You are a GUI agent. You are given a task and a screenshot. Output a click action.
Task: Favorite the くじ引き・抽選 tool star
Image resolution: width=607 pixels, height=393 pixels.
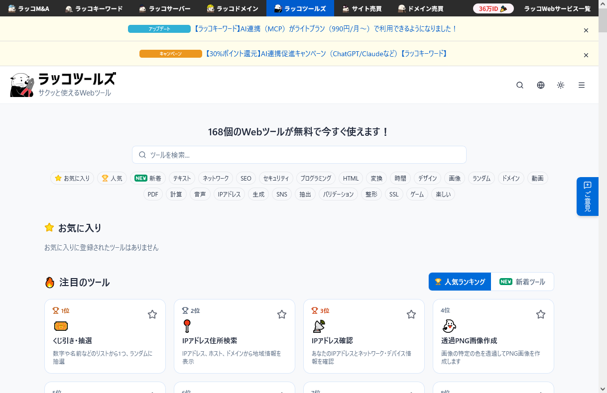[152, 314]
